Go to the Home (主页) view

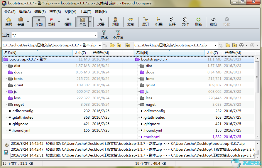click(x=9, y=22)
